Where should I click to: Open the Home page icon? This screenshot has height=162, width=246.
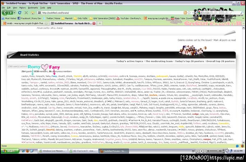pyautogui.click(x=33, y=13)
